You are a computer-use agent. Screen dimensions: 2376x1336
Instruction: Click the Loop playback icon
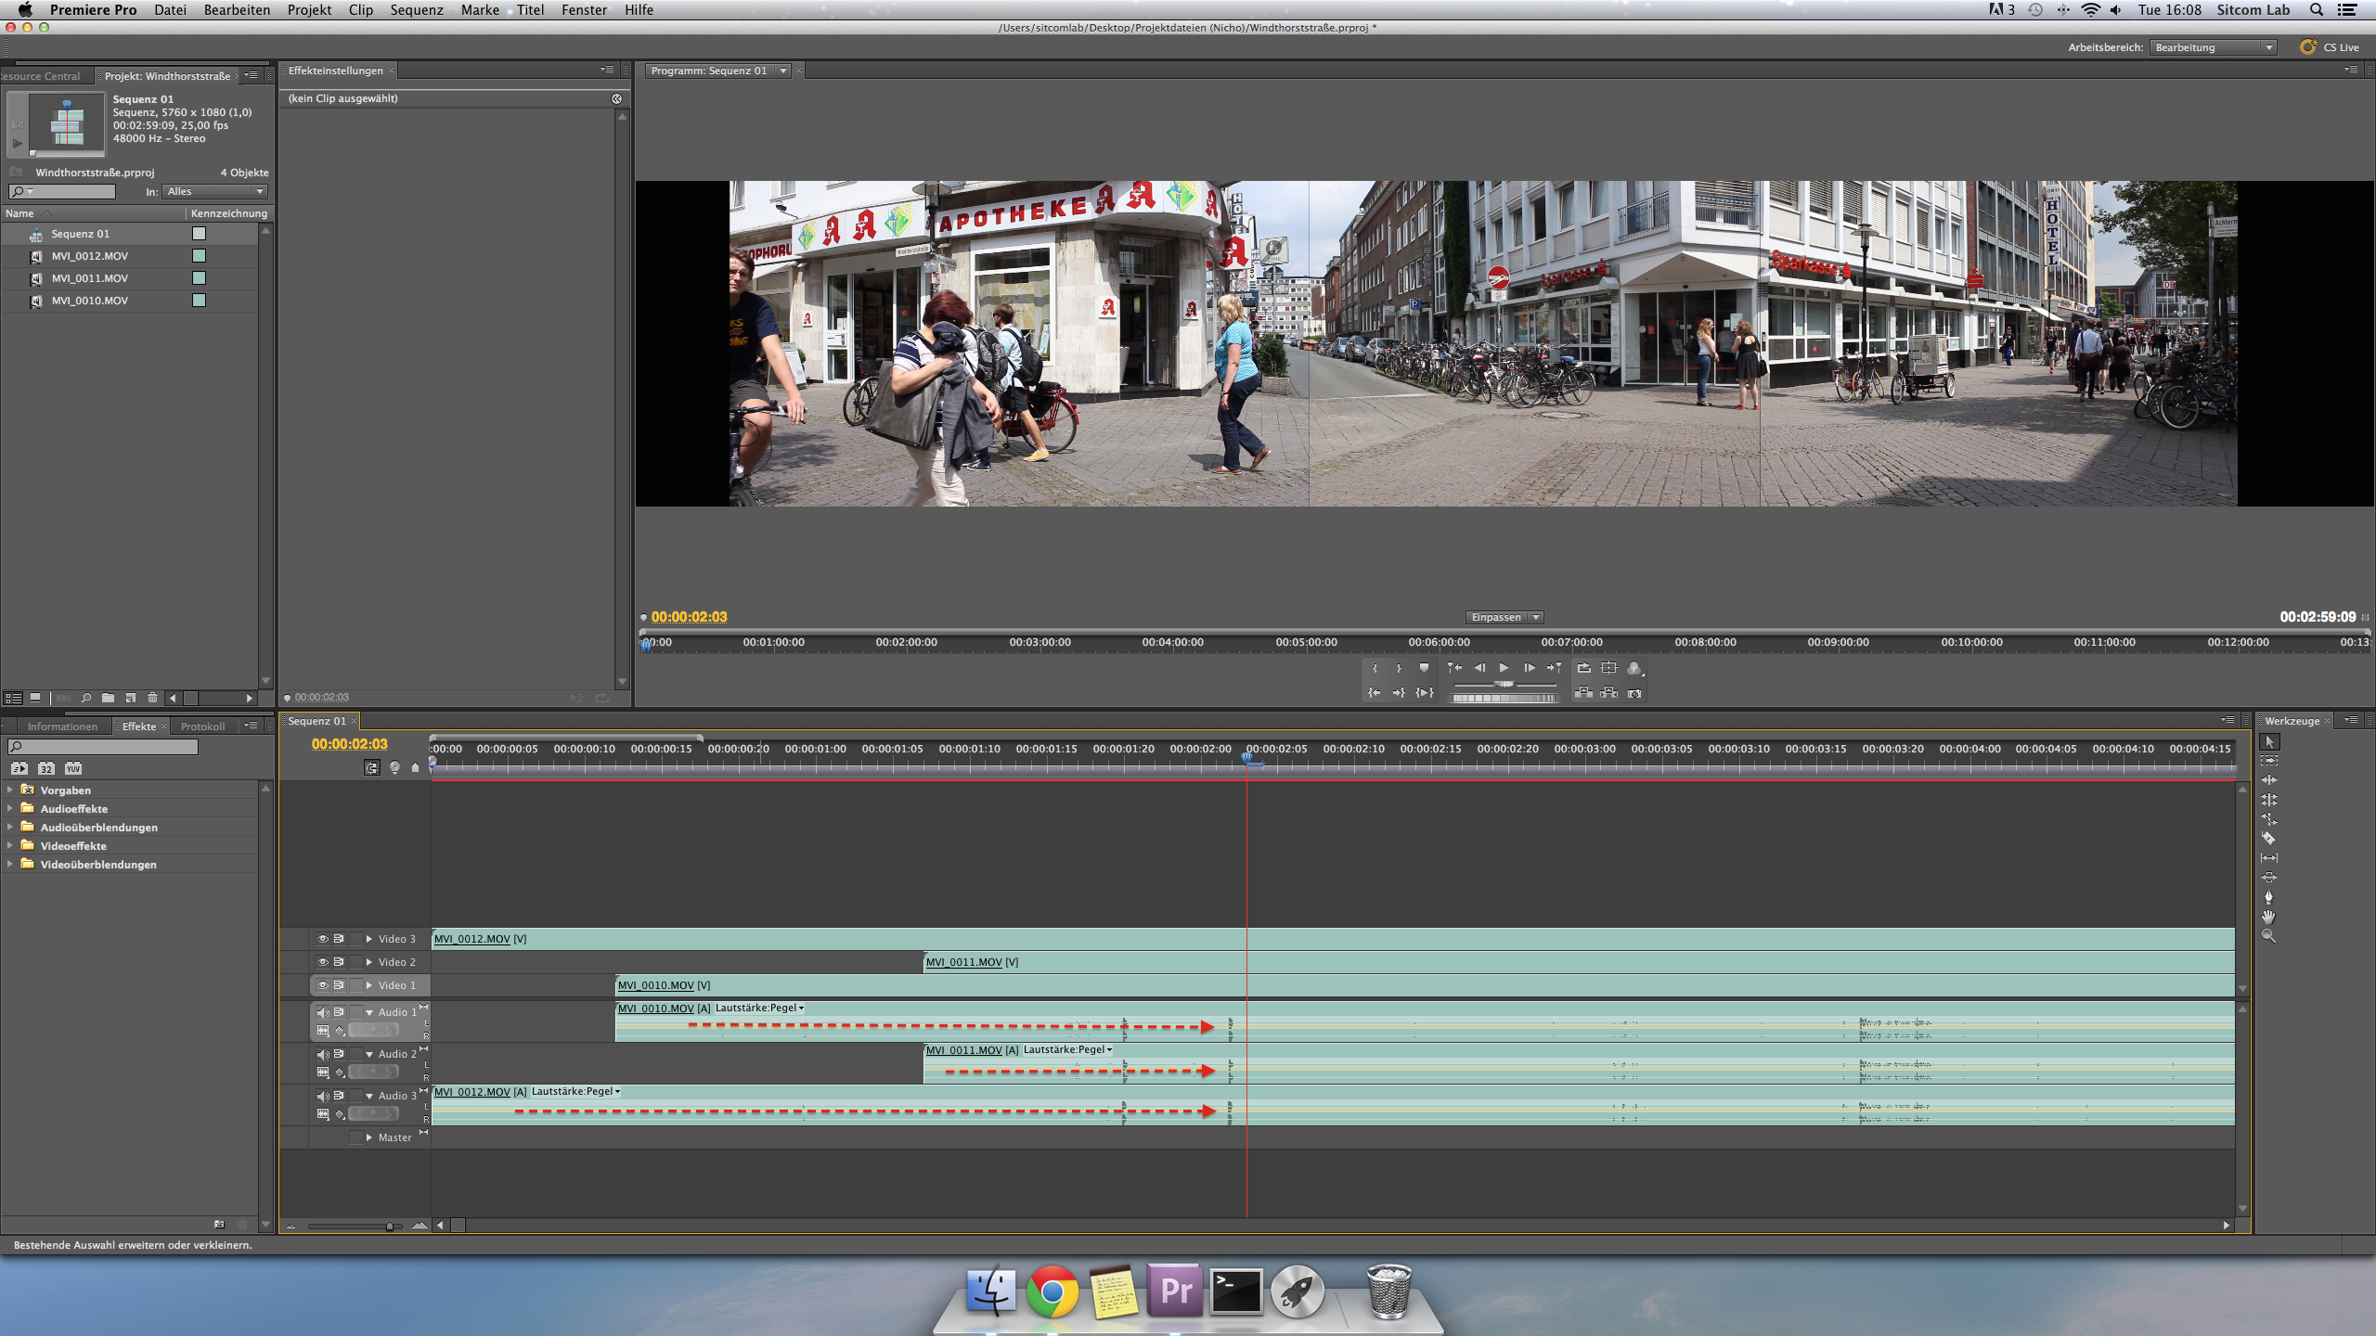(x=1583, y=668)
